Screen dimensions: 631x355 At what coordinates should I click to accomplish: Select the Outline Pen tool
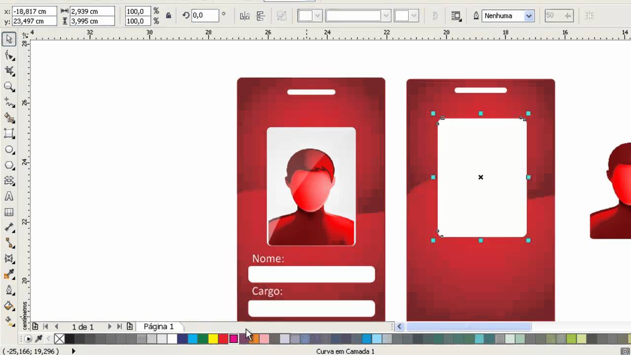[x=9, y=290]
